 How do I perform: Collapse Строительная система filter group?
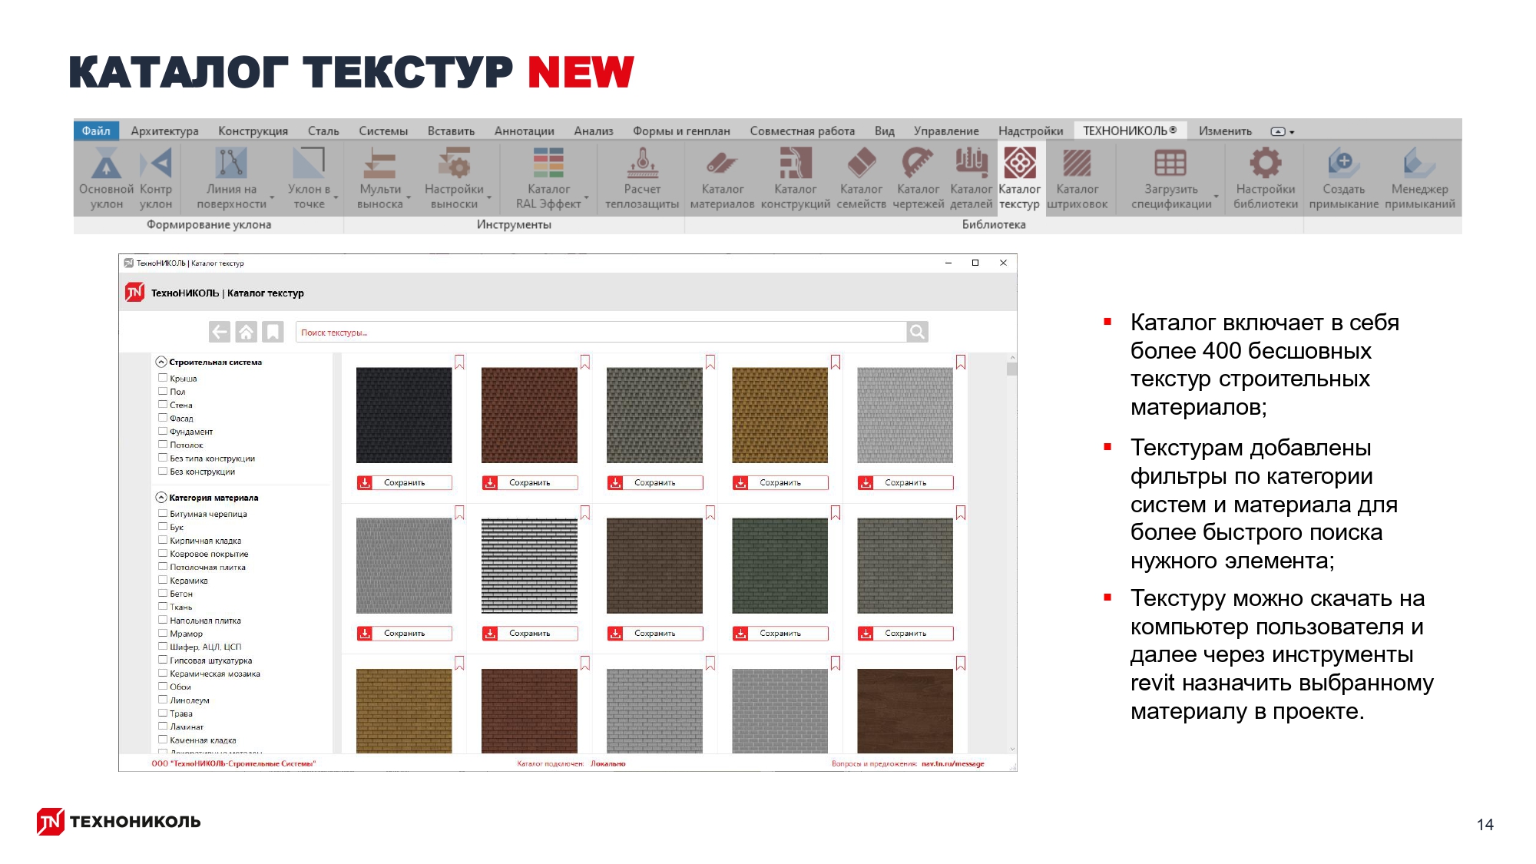161,362
